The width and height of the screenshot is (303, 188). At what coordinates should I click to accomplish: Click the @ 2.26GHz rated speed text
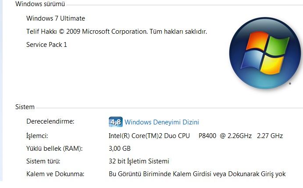pos(235,136)
